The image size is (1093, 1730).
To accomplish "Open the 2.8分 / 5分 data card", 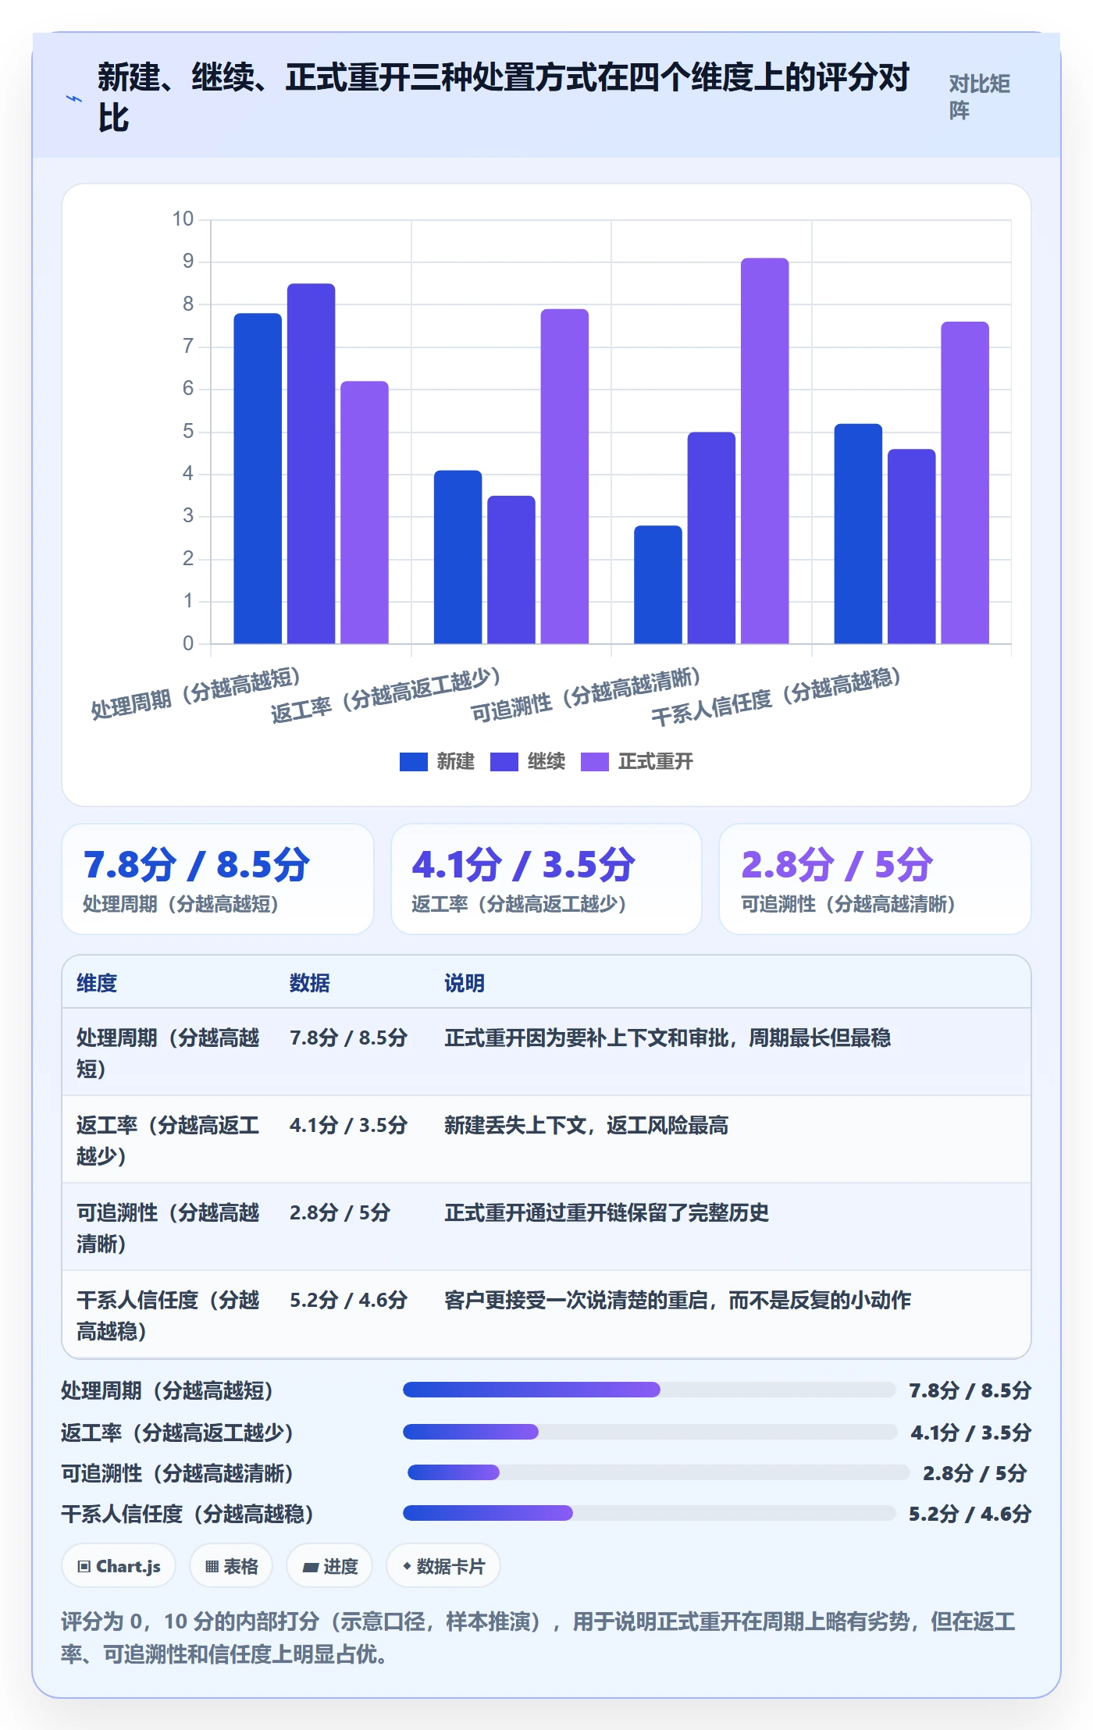I will point(875,879).
